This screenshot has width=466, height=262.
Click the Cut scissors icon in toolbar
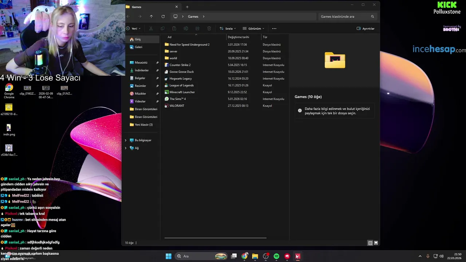point(151,28)
